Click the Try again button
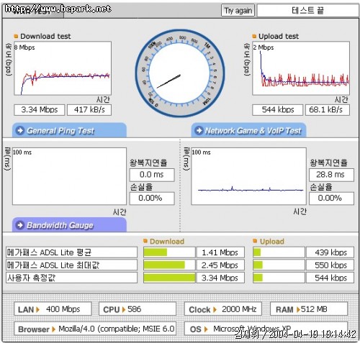 coord(238,11)
